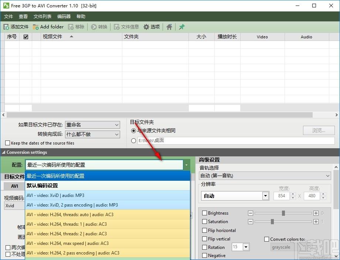Choose AVI - video: XviD | audio: MP3
This screenshot has width=340, height=260.
pos(108,195)
